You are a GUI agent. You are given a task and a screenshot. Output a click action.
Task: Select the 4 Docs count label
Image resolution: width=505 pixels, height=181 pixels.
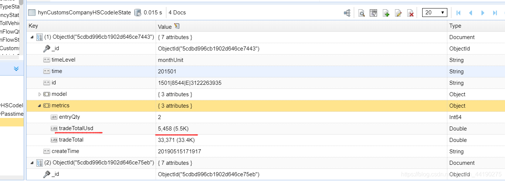click(x=177, y=13)
